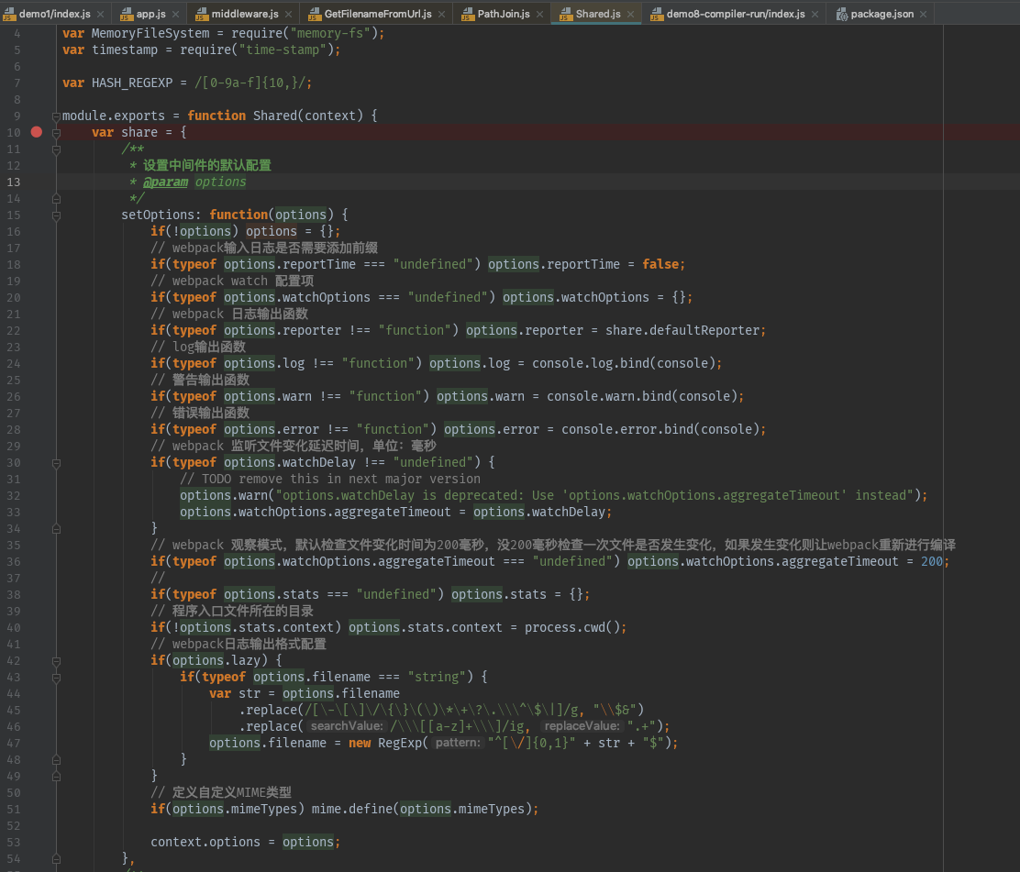The image size is (1020, 872).
Task: Click the JS icon on middleware.js tab
Action: click(202, 14)
